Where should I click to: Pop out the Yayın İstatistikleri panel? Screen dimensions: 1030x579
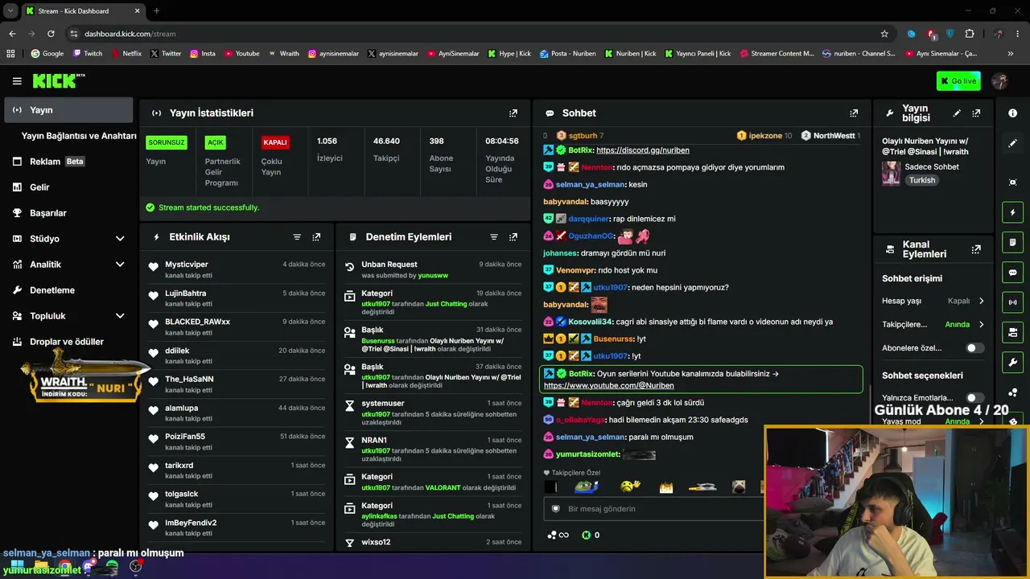(x=513, y=113)
